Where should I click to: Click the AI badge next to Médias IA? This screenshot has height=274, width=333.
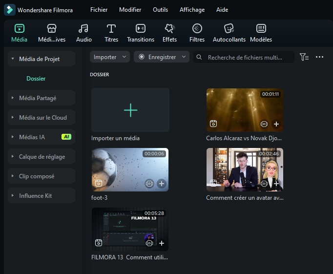(66, 137)
